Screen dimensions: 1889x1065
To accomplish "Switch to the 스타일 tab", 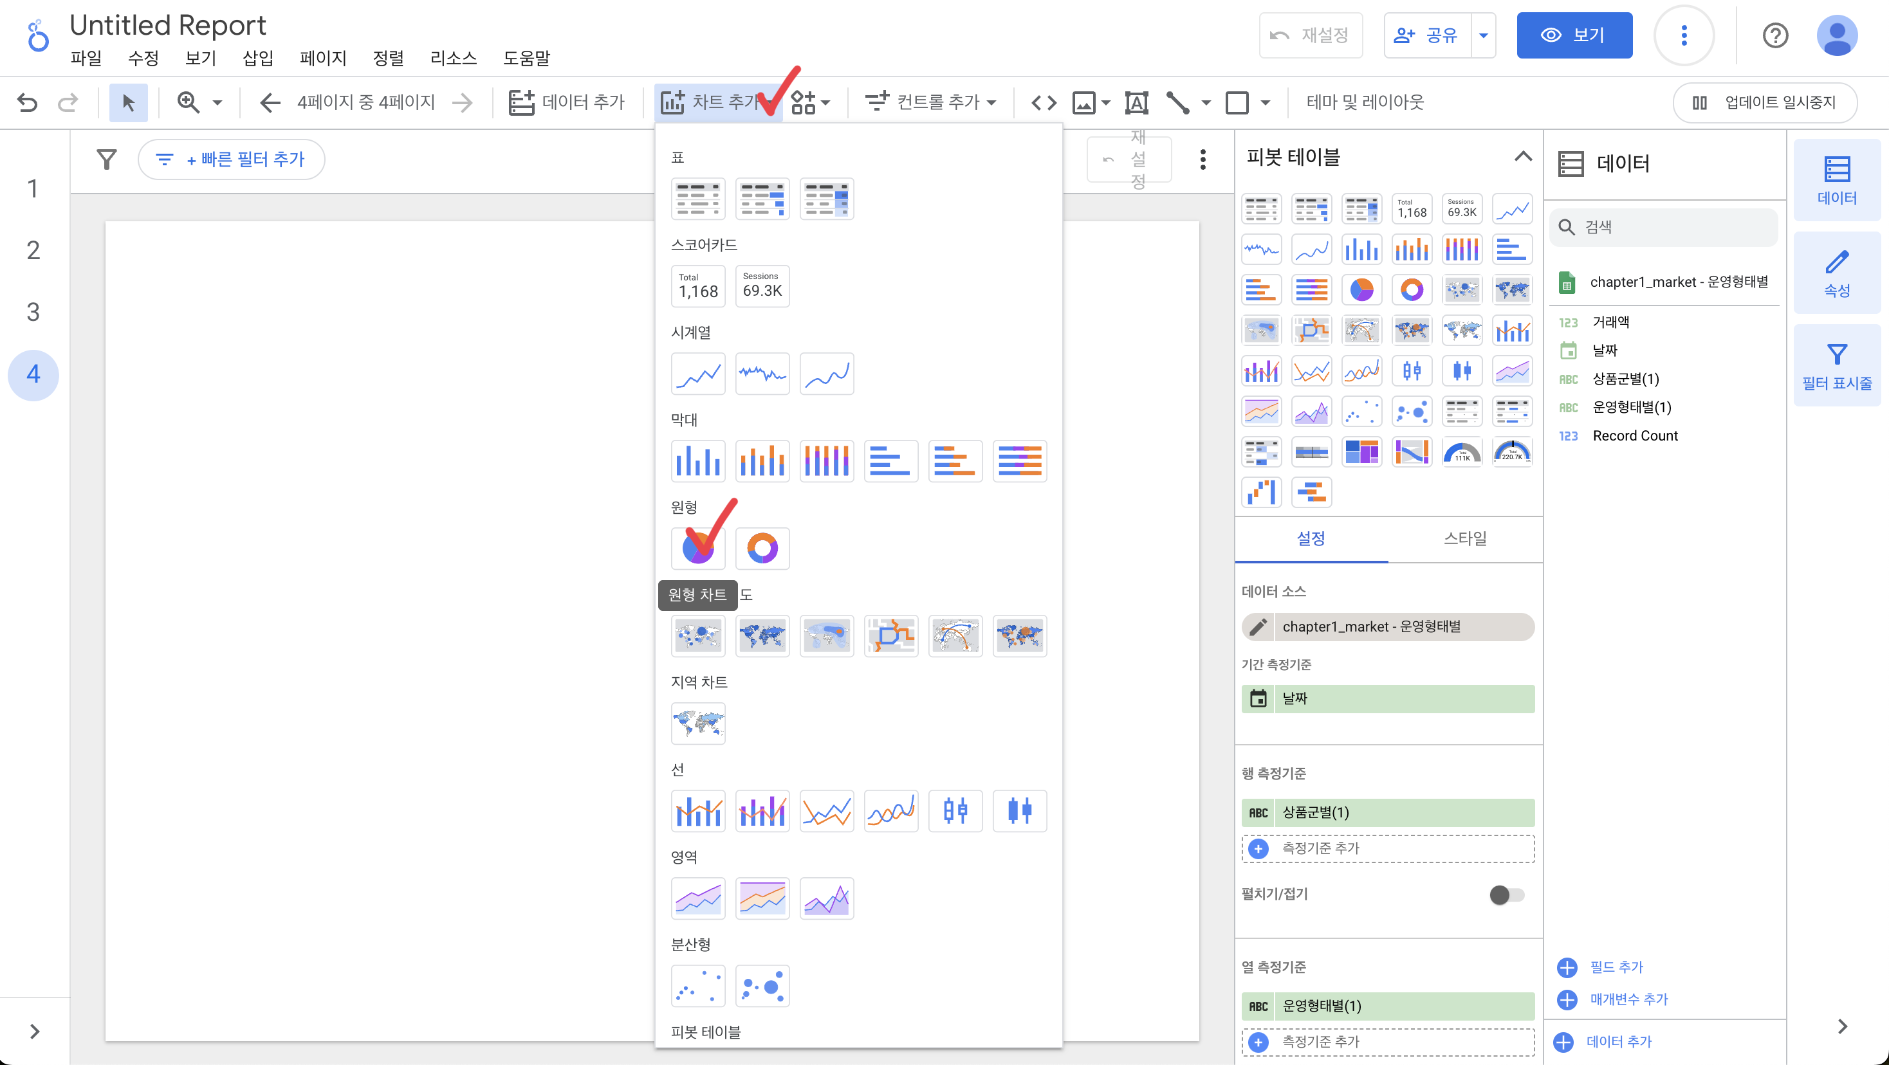I will click(1464, 539).
